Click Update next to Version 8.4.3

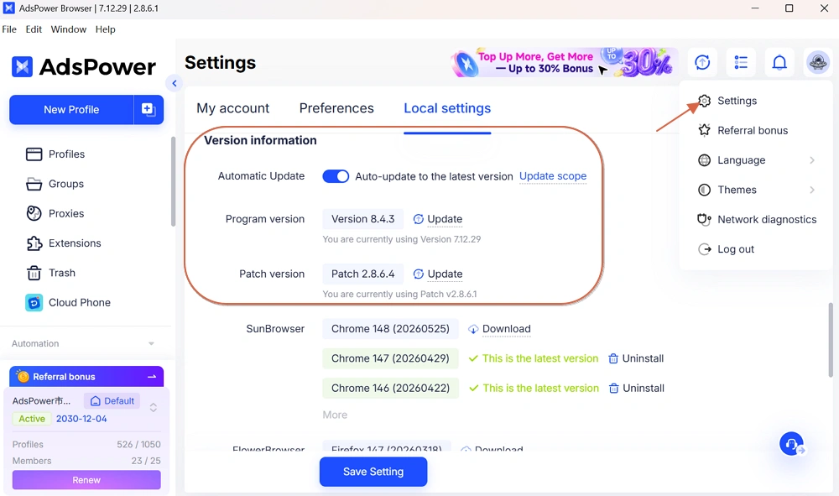[438, 219]
